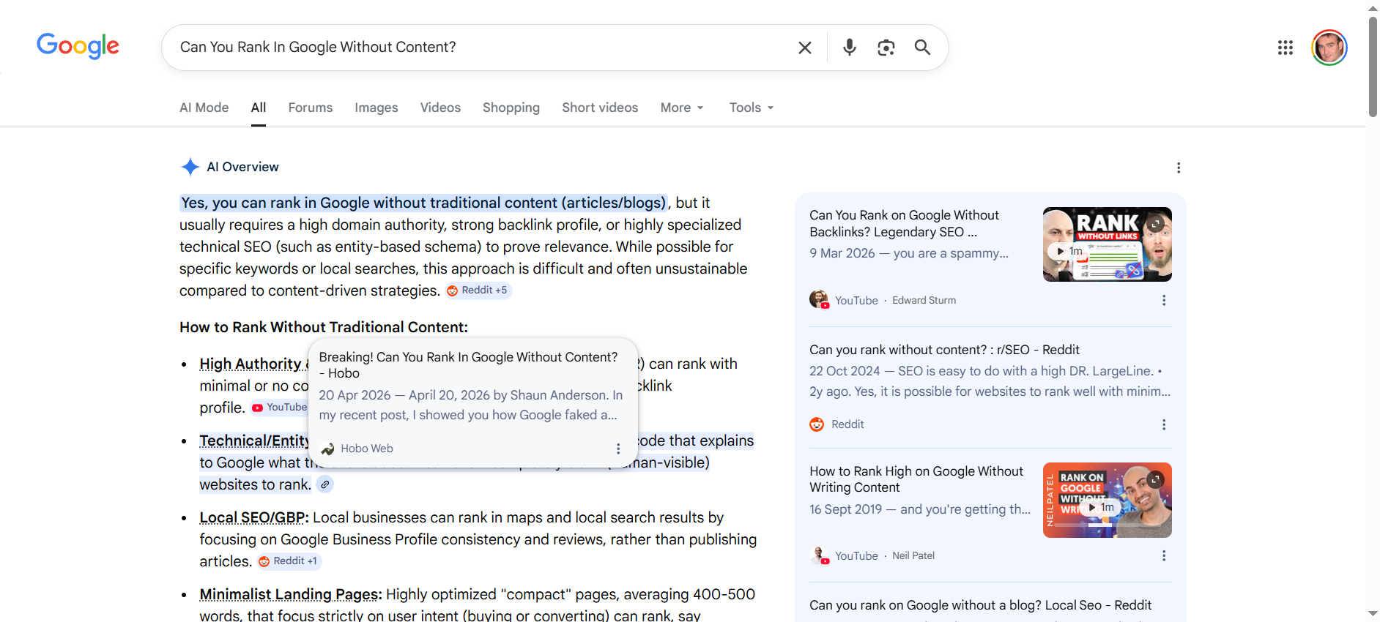Switch to the AI Mode tab

tap(204, 108)
